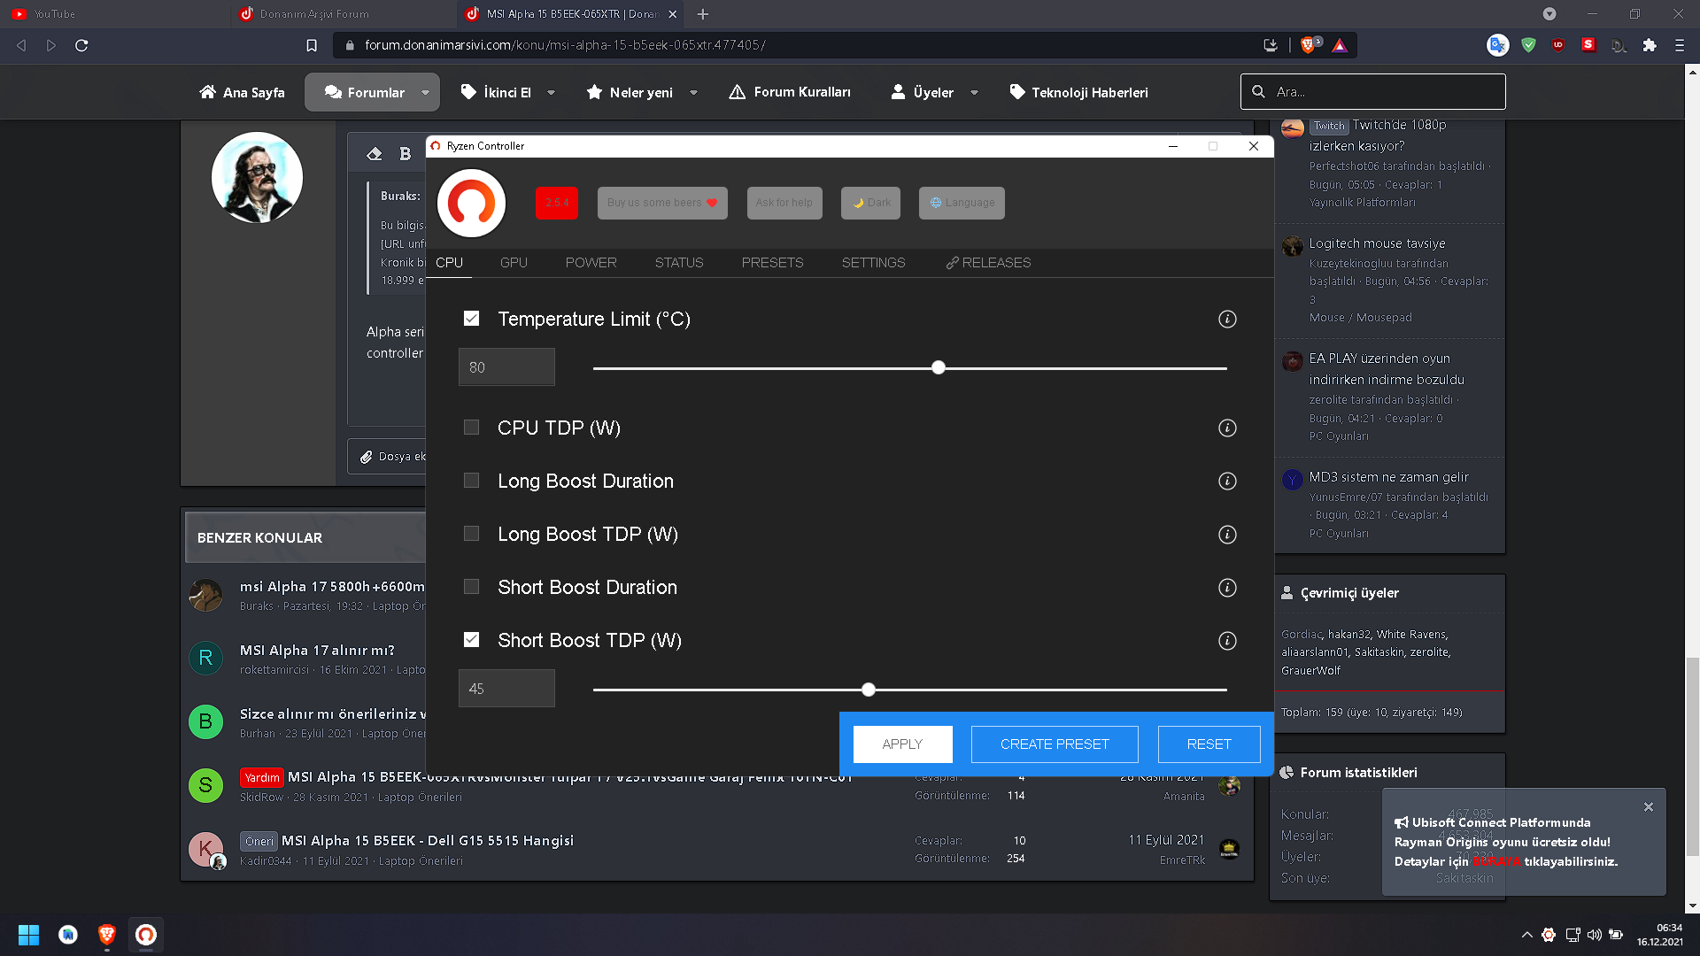Expand the Neler yeni dropdown arrow
The height and width of the screenshot is (956, 1700).
(693, 93)
